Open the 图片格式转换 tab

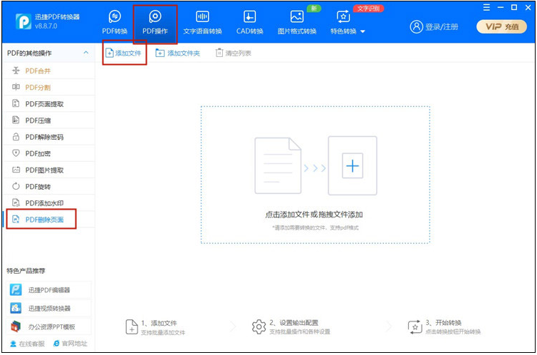pyautogui.click(x=296, y=23)
